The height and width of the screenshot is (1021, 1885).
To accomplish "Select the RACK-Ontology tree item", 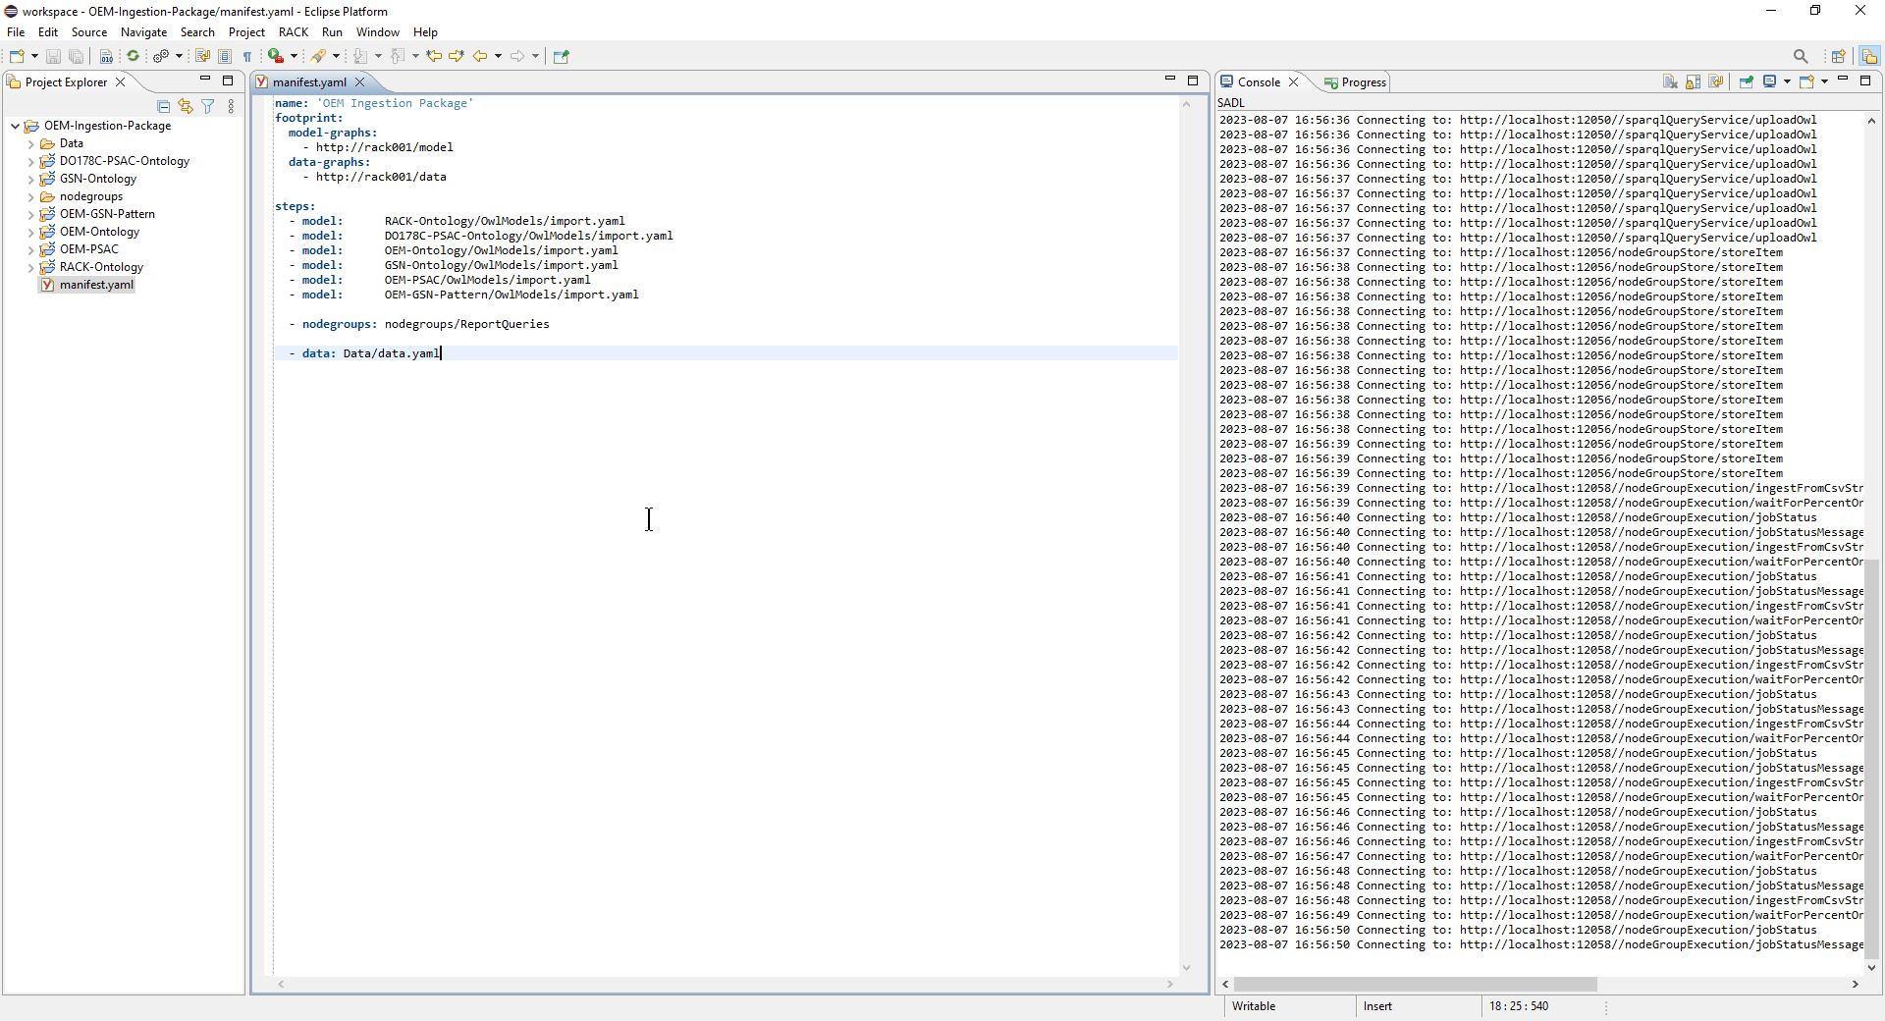I will click(101, 267).
